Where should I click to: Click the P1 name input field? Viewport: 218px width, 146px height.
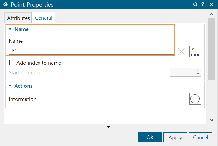(x=91, y=50)
